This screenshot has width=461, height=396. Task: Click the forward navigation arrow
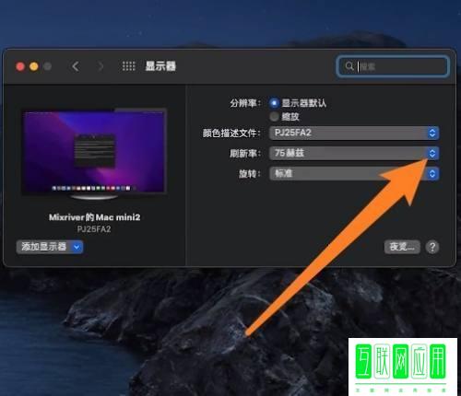point(100,66)
